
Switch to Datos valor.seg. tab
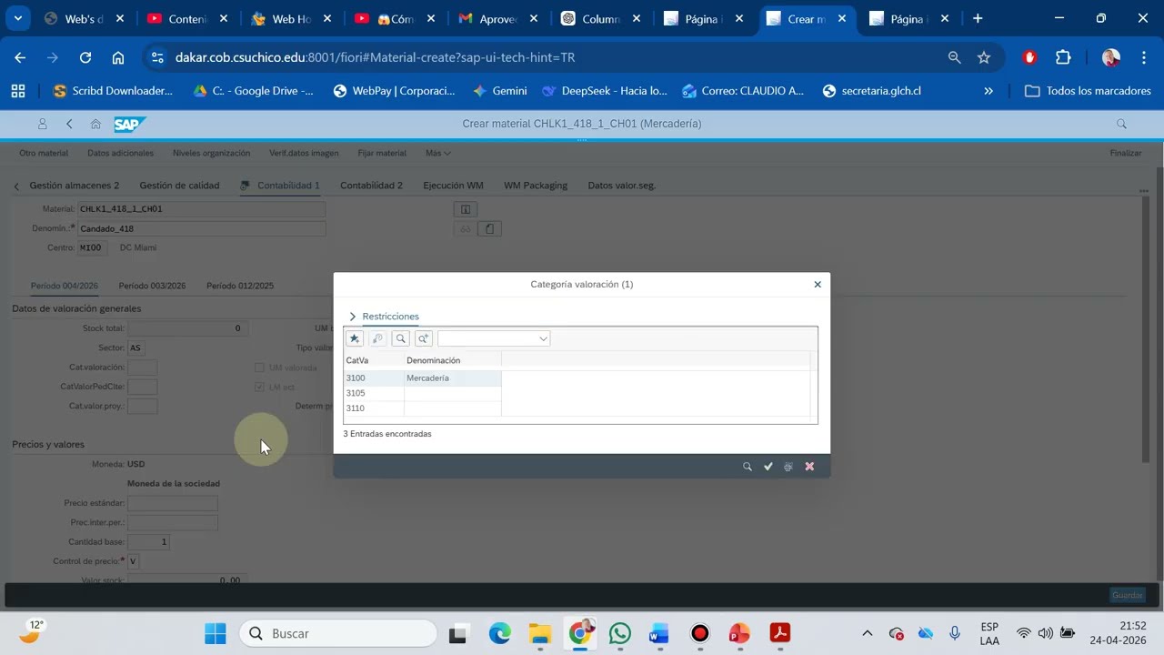click(x=622, y=186)
